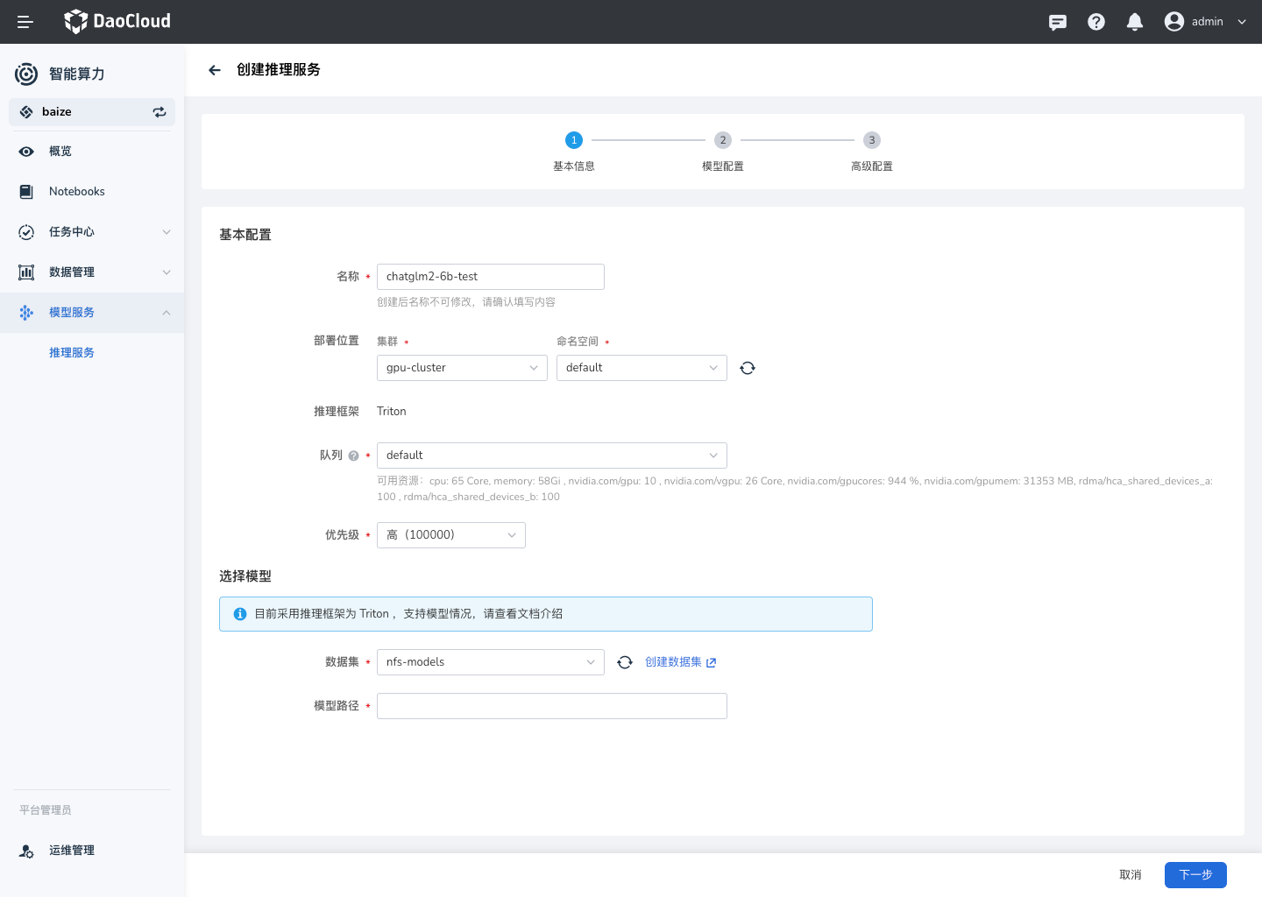Viewport: 1262px width, 897px height.
Task: Open the 数据集 nfs-models dropdown
Action: pos(491,662)
